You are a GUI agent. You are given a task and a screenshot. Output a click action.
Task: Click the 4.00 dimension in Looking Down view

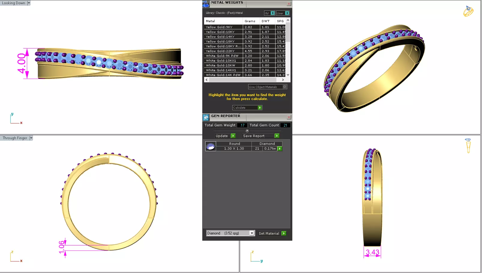21,63
